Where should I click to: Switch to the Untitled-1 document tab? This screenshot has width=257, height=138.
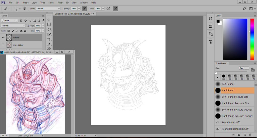pyautogui.click(x=73, y=14)
